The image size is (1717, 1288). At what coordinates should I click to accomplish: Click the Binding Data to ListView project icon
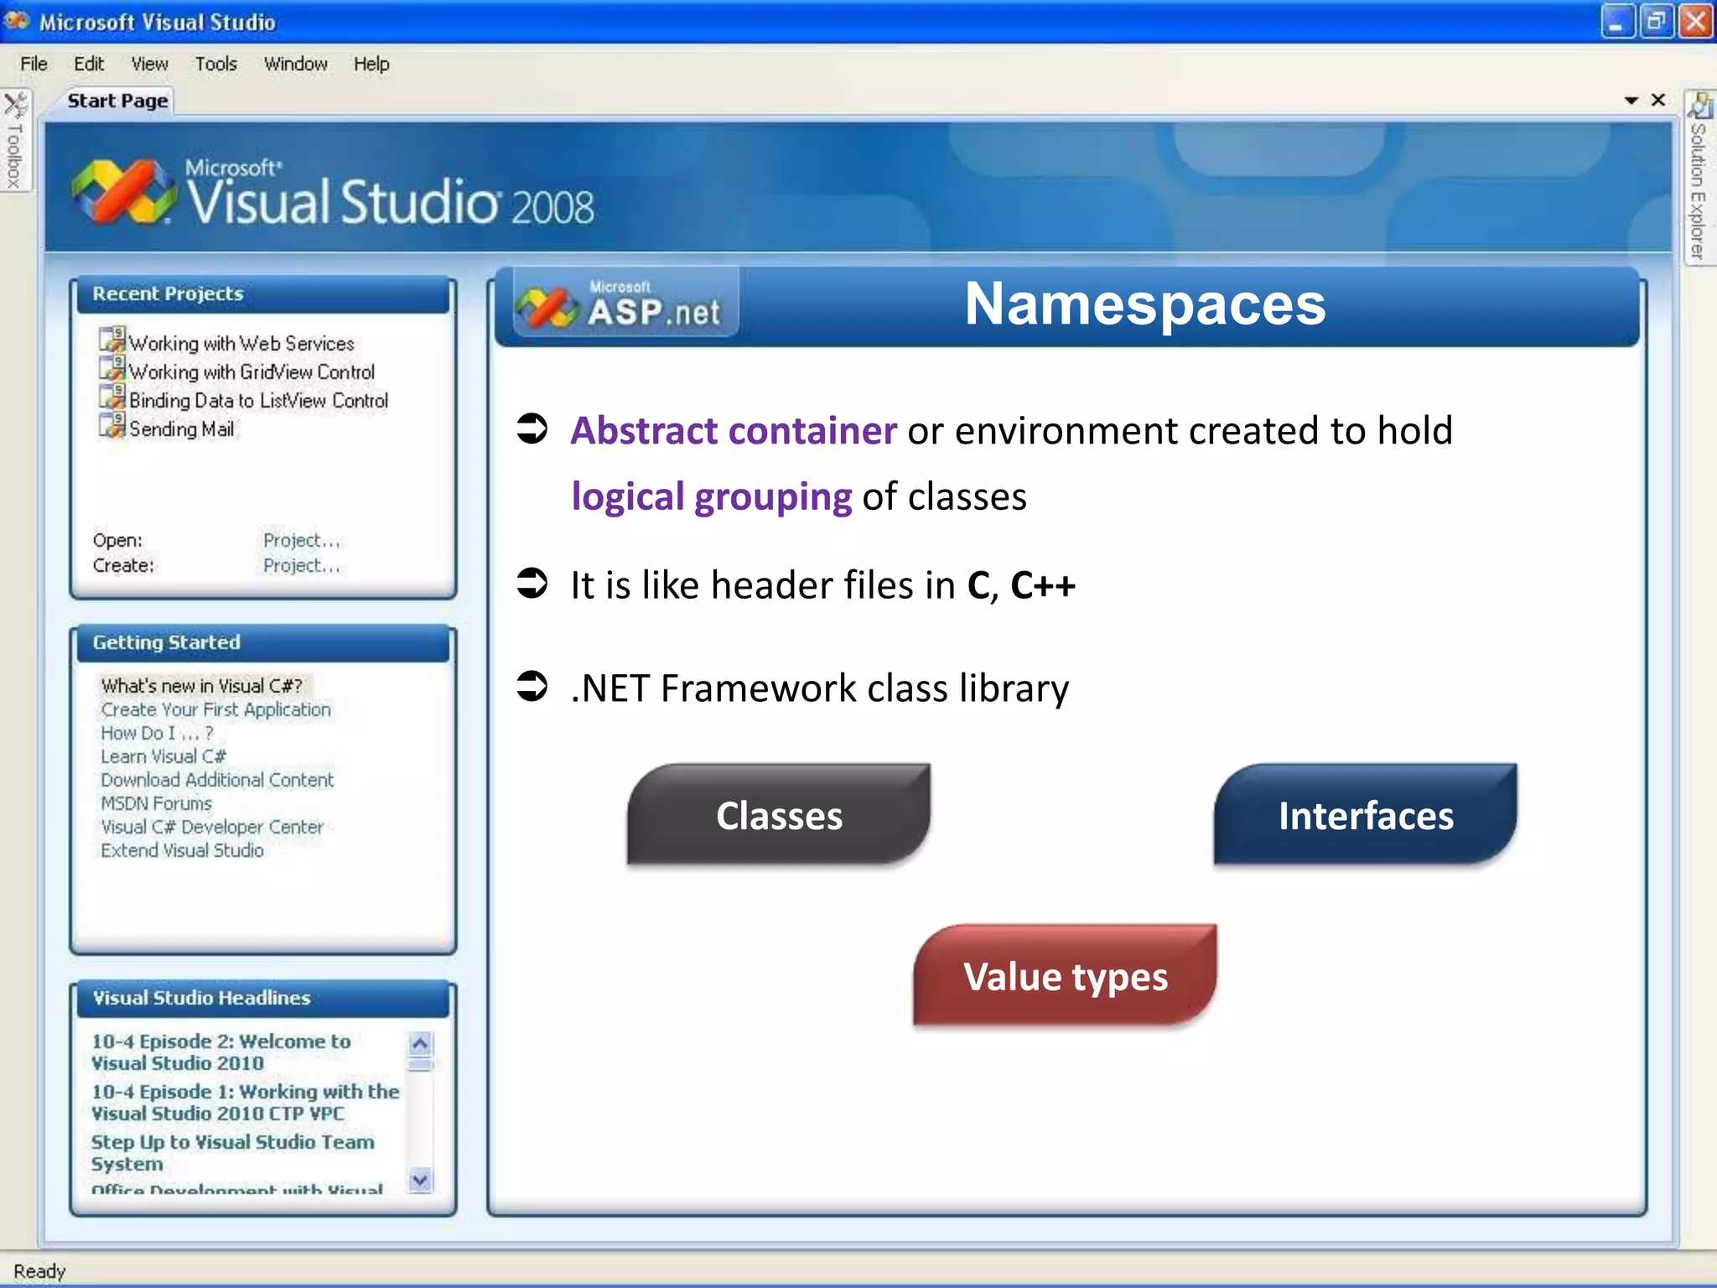(x=112, y=397)
